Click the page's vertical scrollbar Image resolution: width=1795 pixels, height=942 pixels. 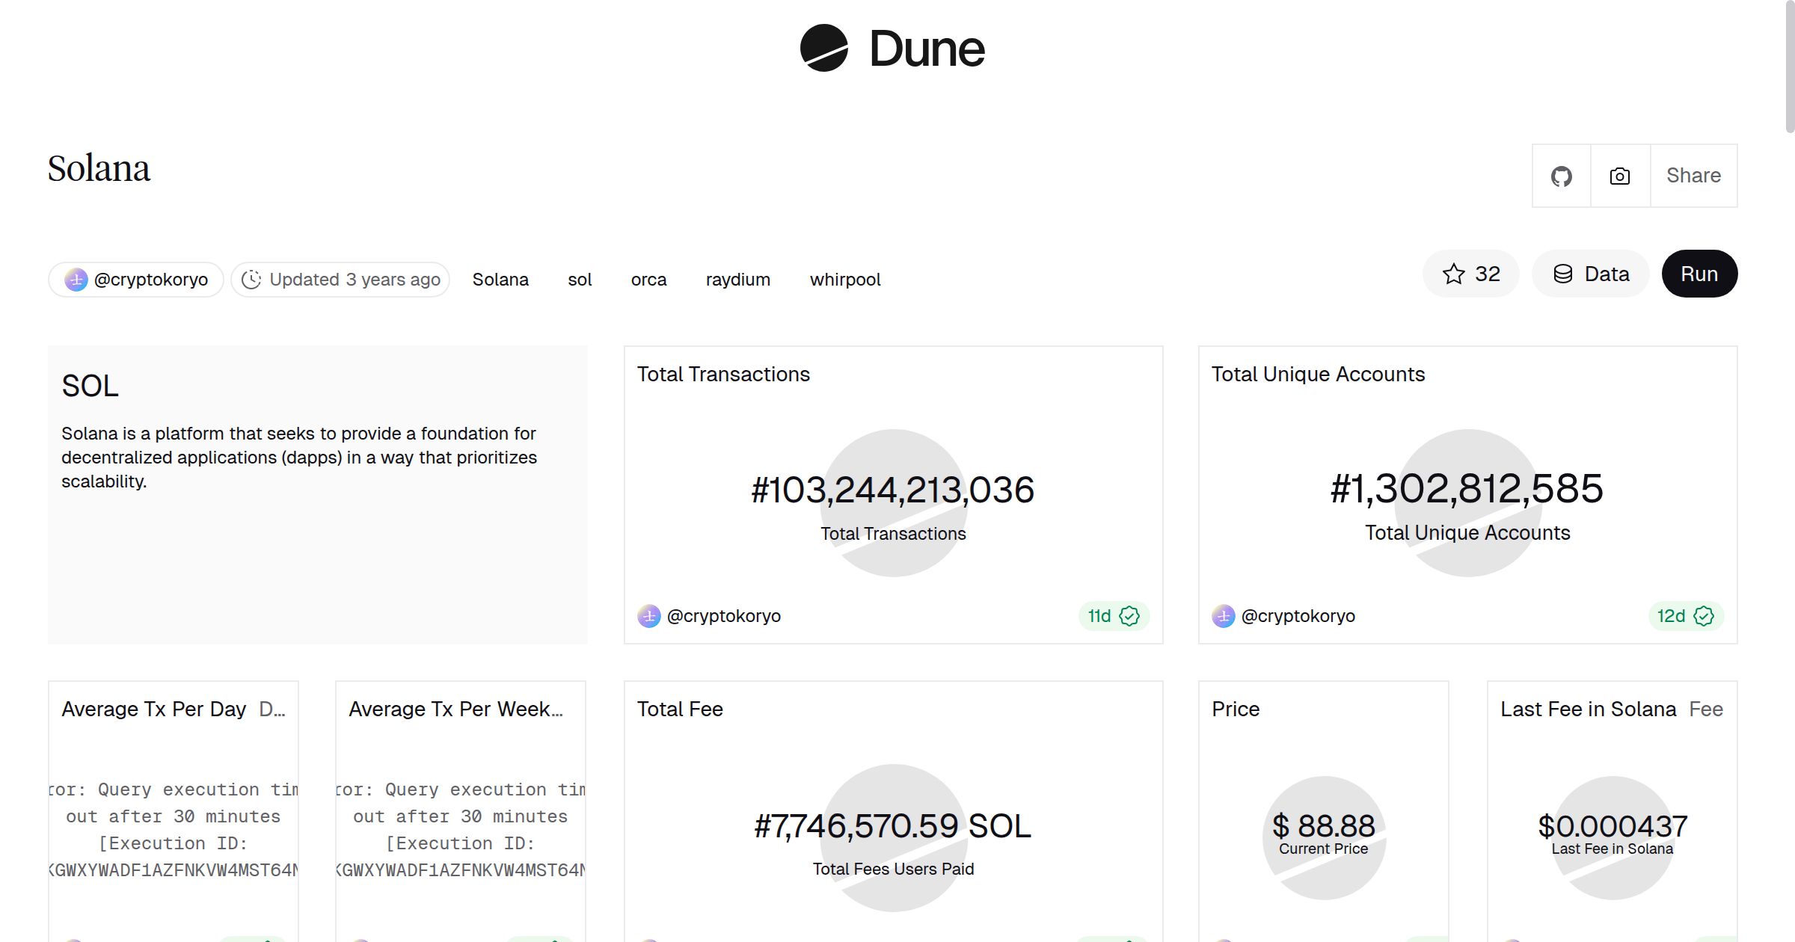coord(1789,67)
